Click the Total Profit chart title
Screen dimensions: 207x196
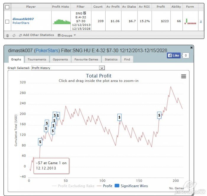[x=98, y=76]
